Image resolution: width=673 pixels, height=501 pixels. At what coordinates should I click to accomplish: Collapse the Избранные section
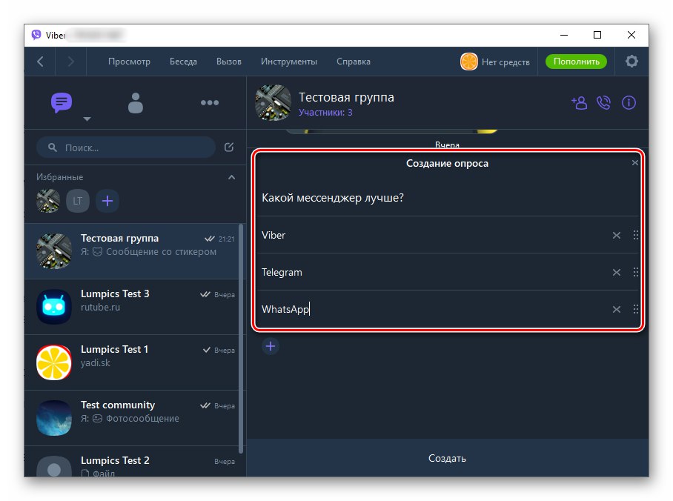tap(231, 177)
